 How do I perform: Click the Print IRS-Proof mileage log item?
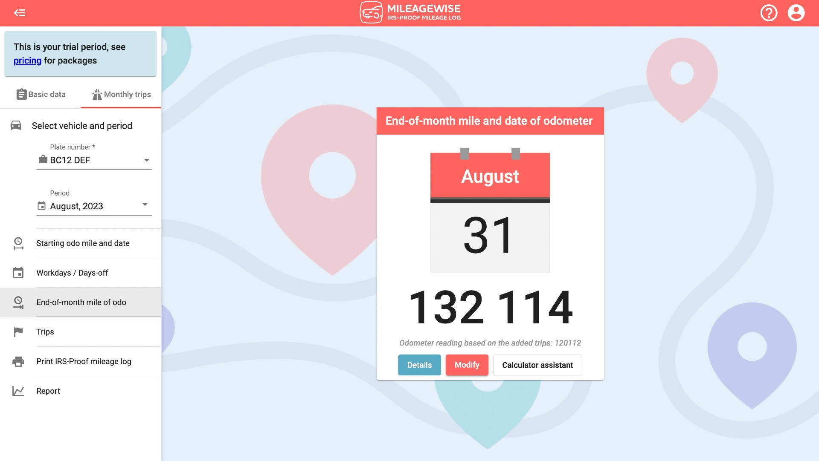[84, 361]
